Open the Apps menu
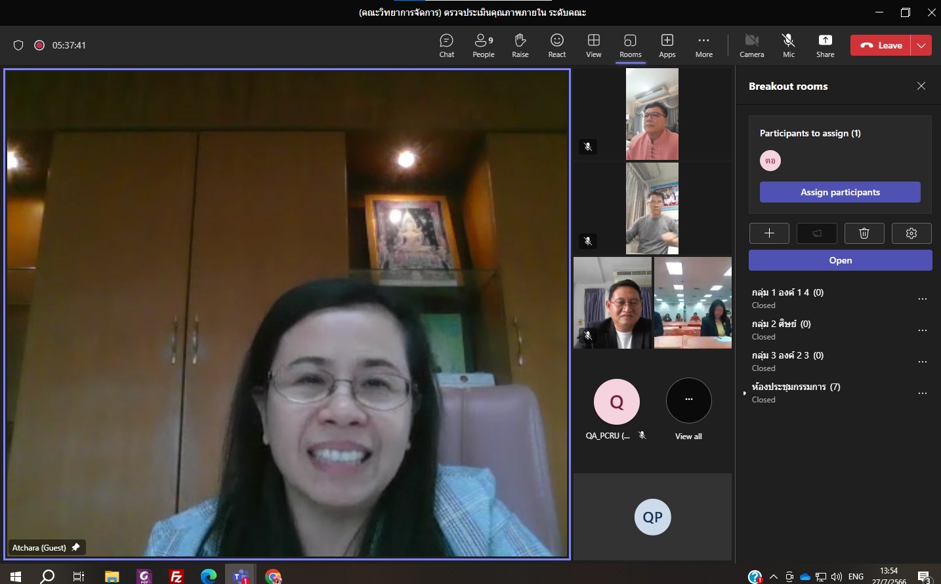The width and height of the screenshot is (941, 584). [x=667, y=45]
